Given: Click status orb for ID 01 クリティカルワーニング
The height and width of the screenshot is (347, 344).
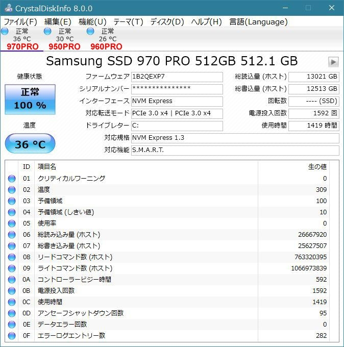Looking at the screenshot, I should pos(12,179).
